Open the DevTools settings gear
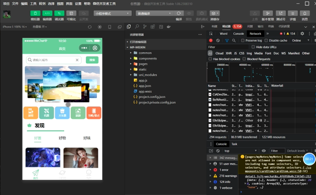Viewport: 316px width, 195px height. click(302, 34)
